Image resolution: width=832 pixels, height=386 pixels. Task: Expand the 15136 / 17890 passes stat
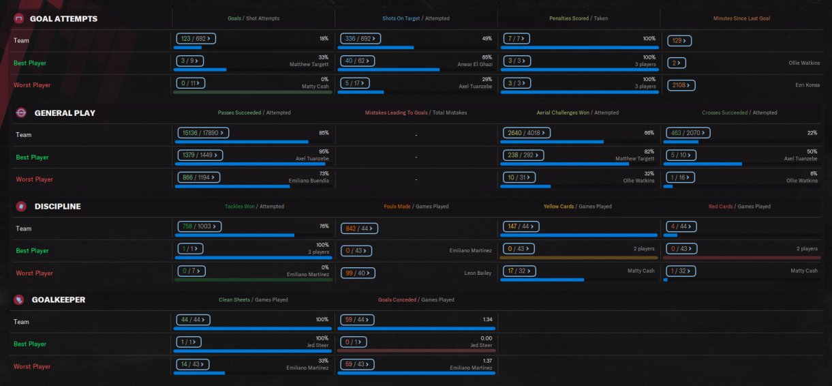204,133
